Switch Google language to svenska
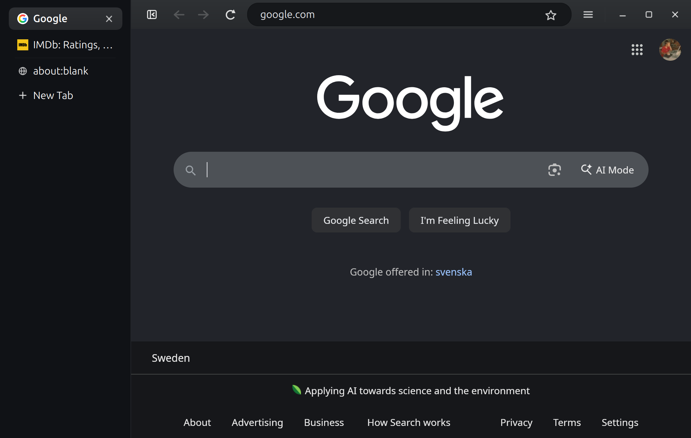 [454, 272]
